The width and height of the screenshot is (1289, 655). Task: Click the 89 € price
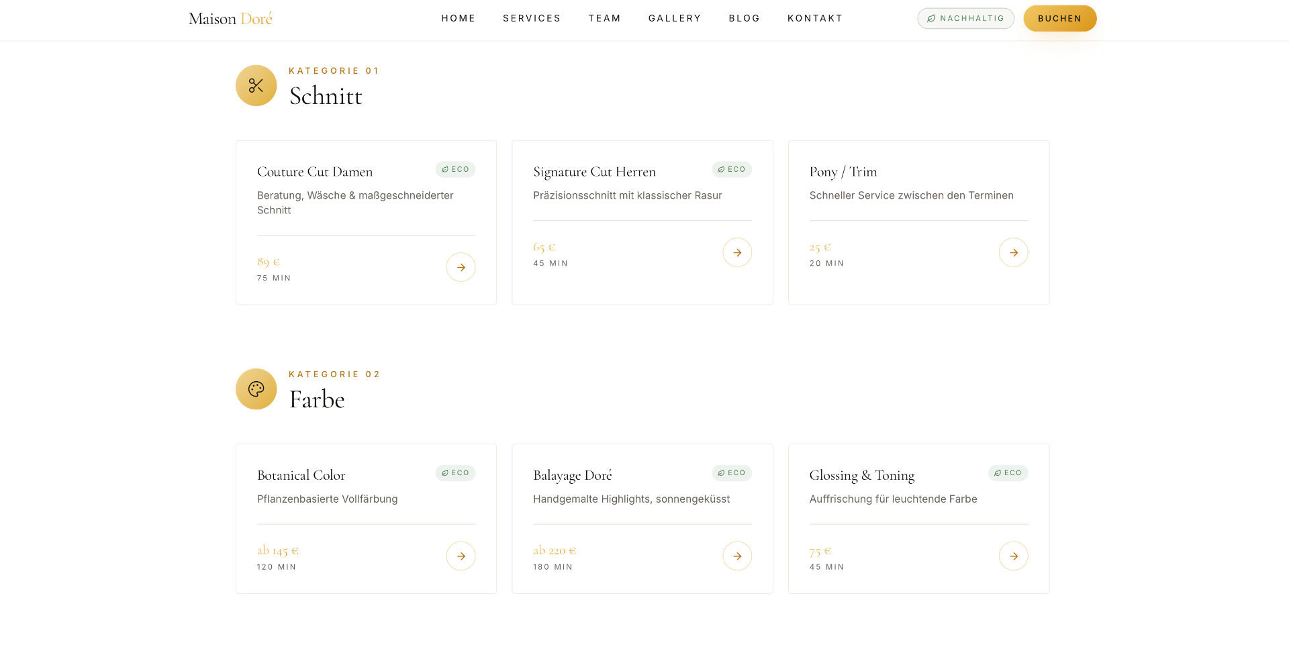pos(269,262)
